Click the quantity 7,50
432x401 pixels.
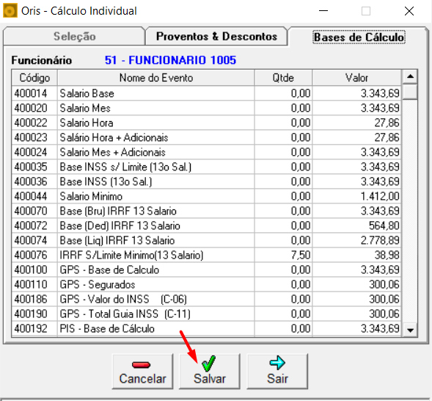click(x=301, y=255)
